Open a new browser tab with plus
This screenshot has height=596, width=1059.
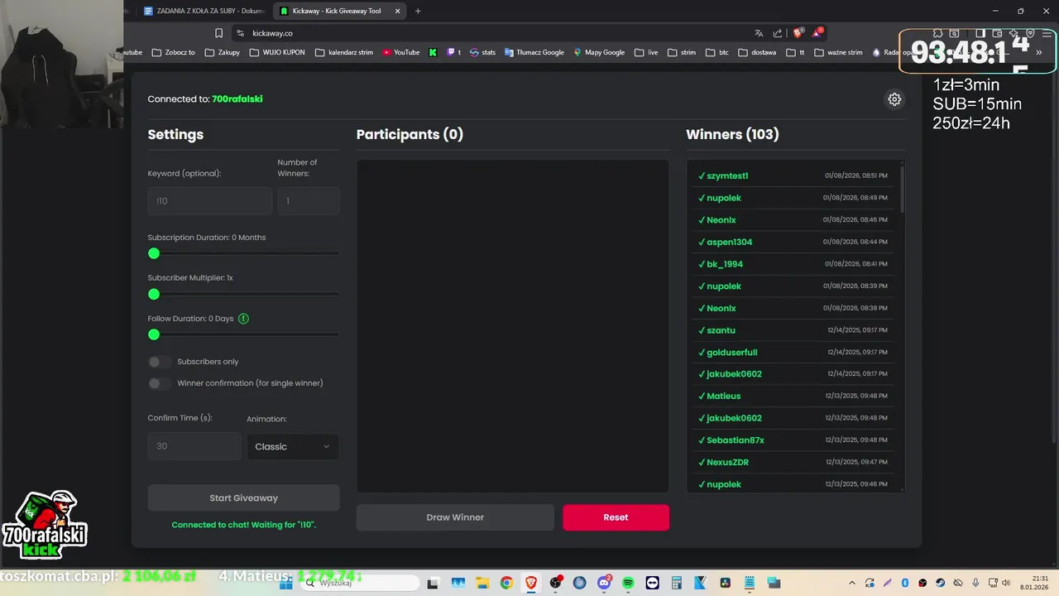point(418,11)
